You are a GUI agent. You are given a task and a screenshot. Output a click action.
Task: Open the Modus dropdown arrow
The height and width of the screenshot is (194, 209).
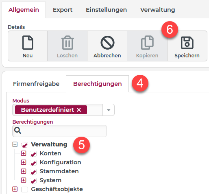(x=109, y=110)
